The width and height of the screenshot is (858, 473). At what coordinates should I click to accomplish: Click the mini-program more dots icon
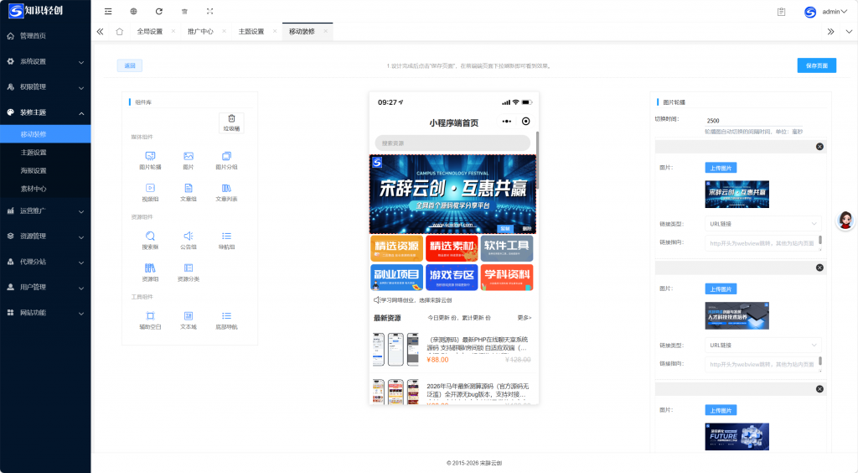click(x=507, y=122)
